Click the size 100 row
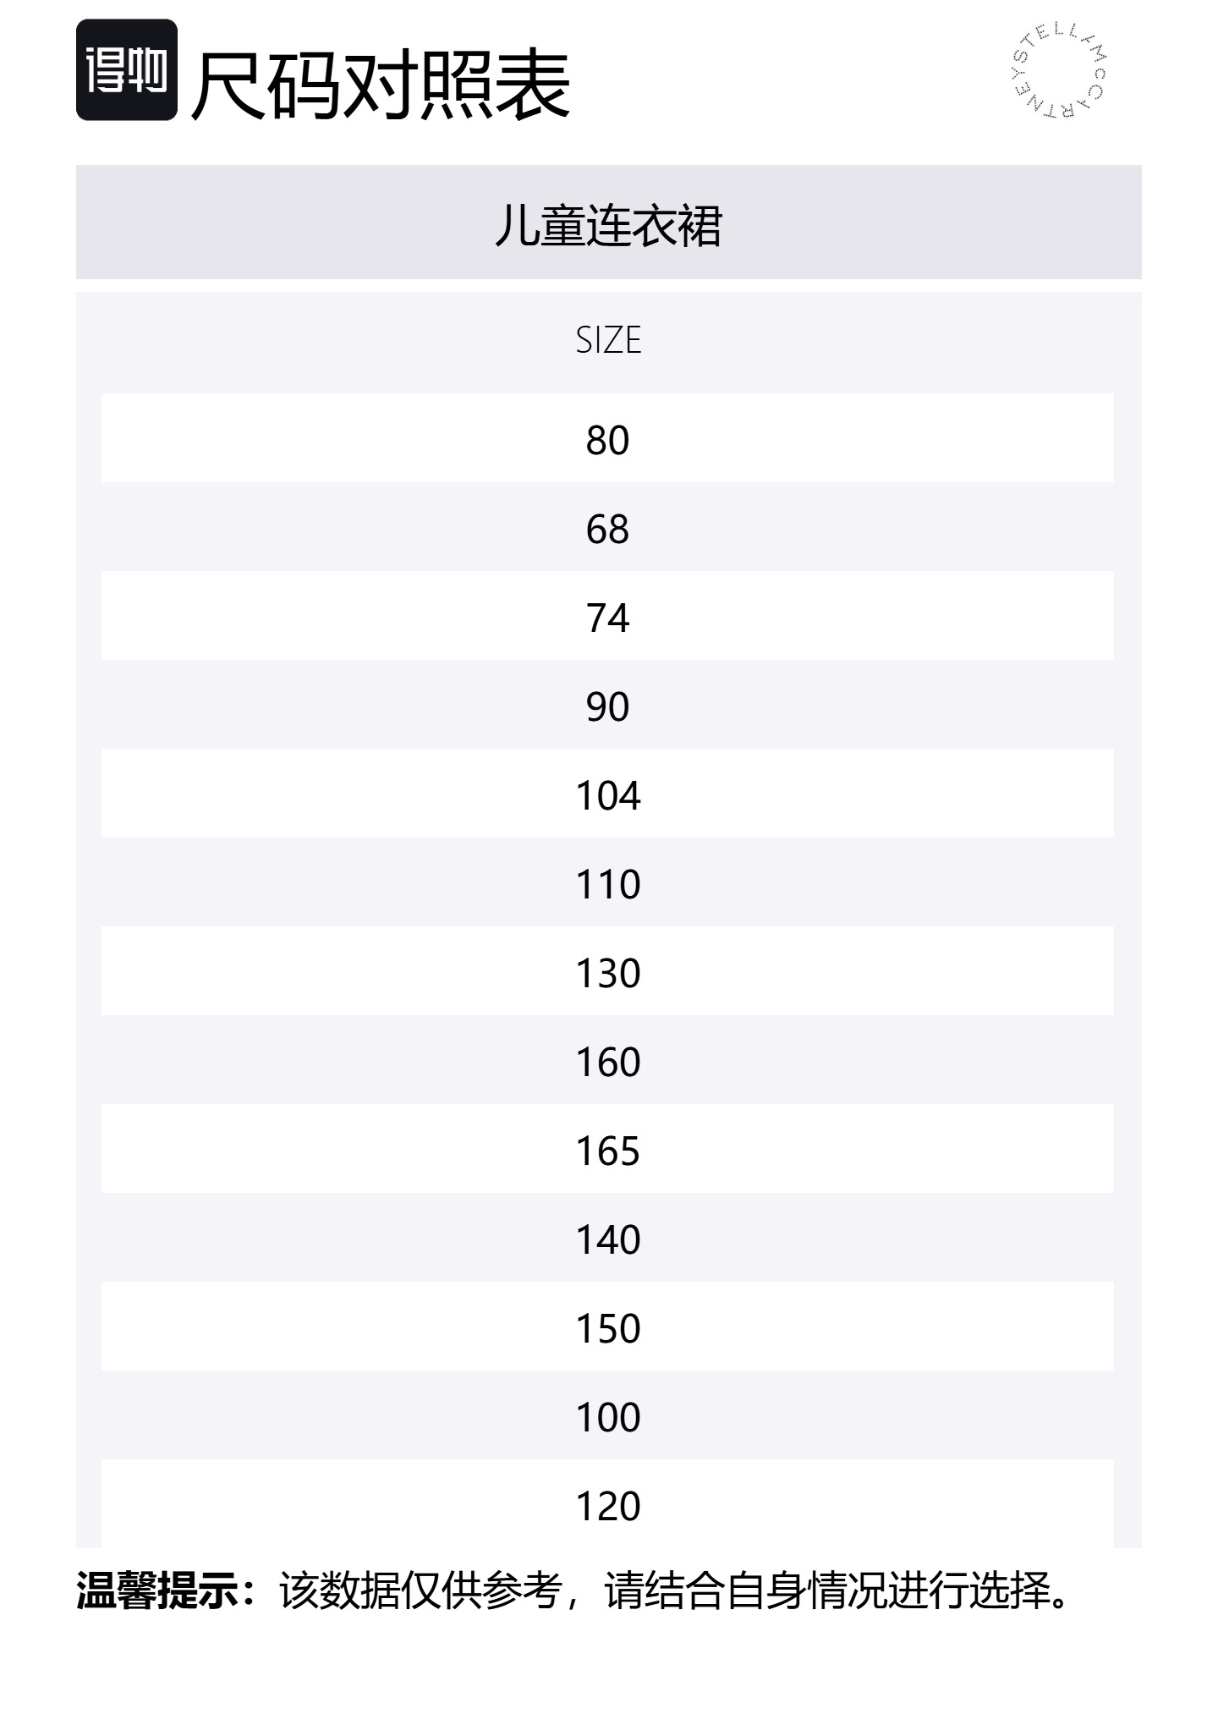 pyautogui.click(x=608, y=1417)
